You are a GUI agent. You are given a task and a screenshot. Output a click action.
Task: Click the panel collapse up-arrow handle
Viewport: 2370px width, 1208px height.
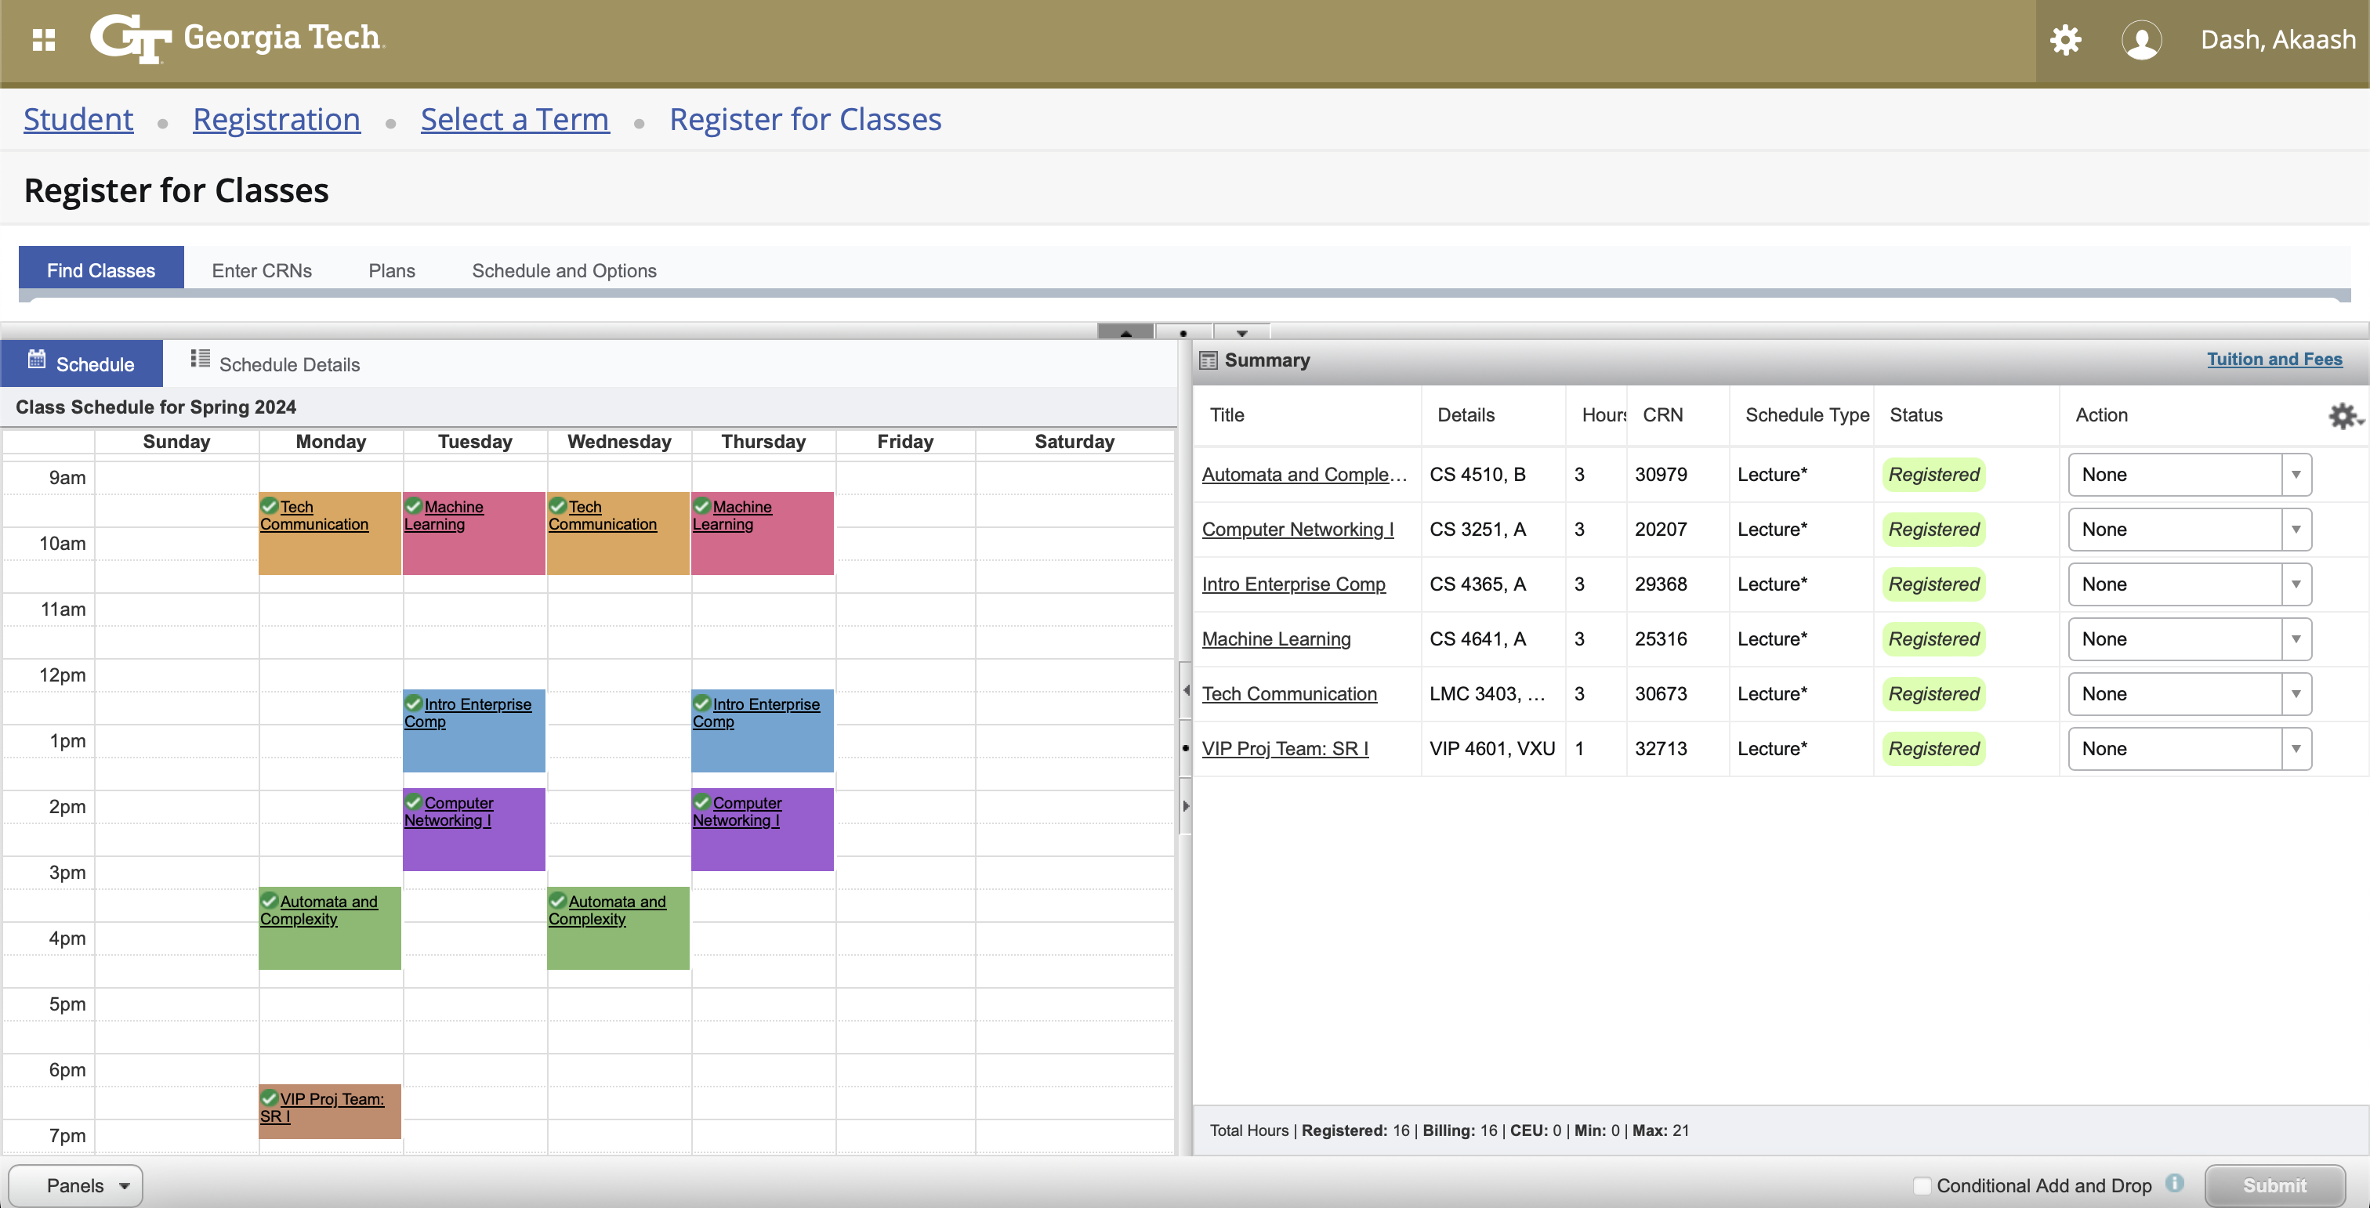click(x=1125, y=333)
